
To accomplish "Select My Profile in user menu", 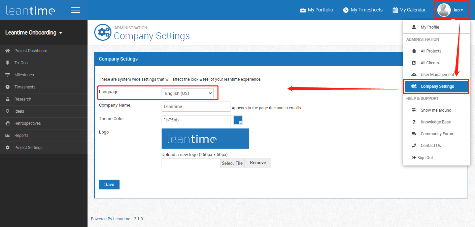I will 437,27.
